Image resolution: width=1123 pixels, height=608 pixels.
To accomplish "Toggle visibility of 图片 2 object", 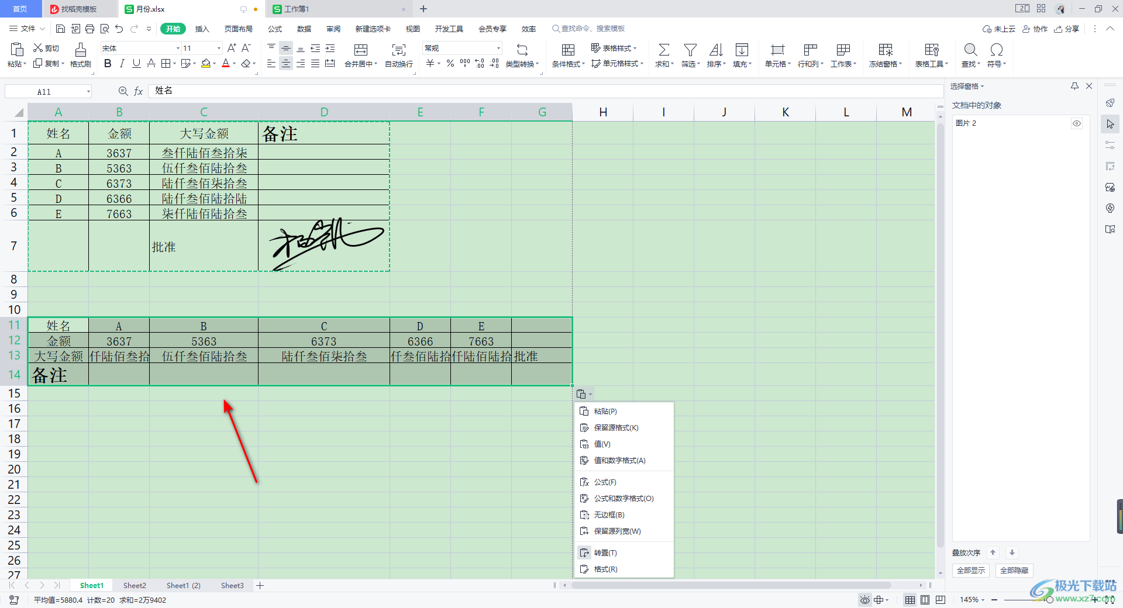I will (1077, 123).
